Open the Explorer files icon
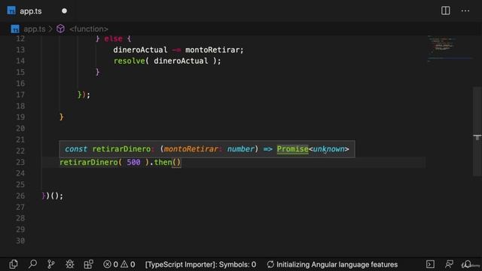The image size is (482, 271). click(14, 264)
